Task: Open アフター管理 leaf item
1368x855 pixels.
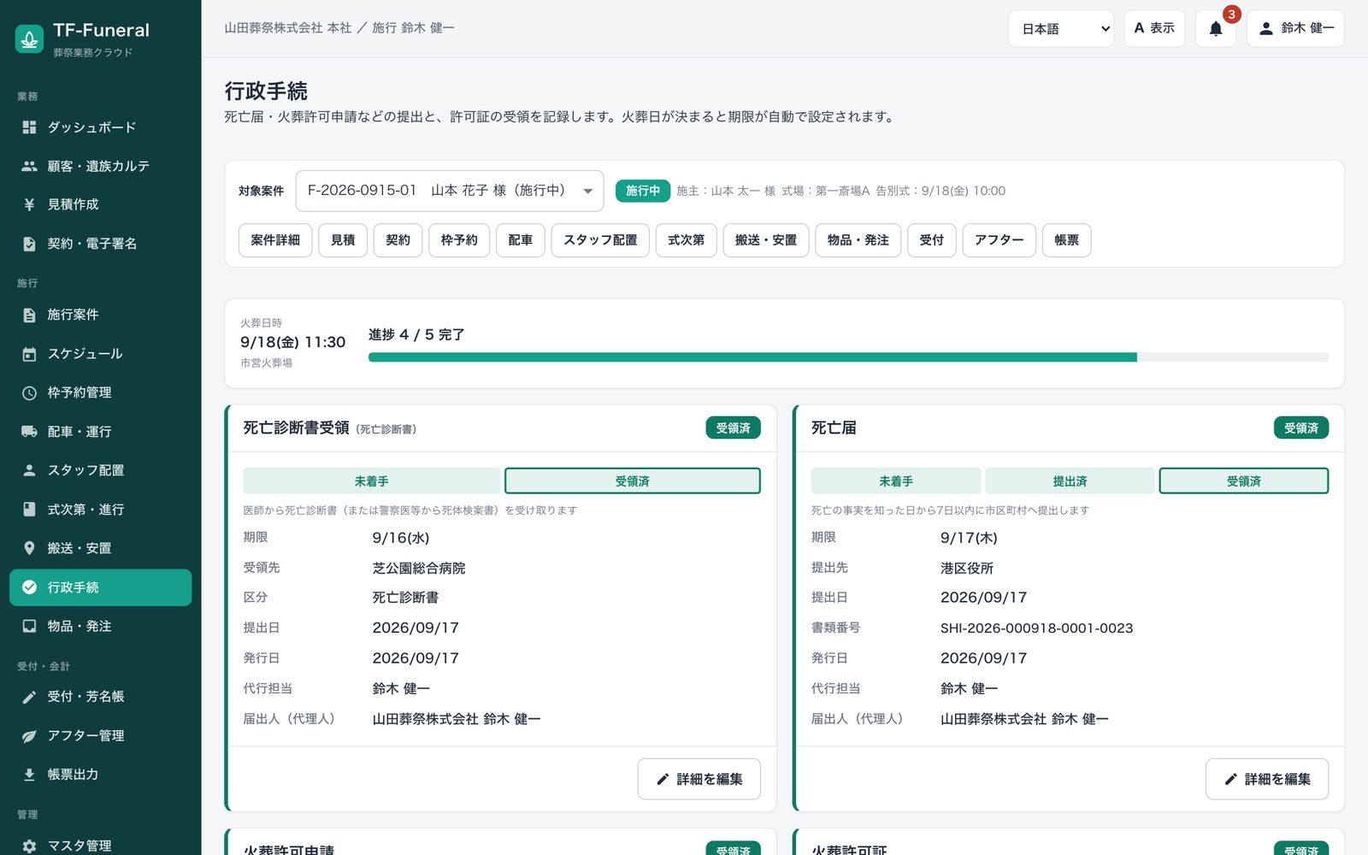Action: [100, 735]
